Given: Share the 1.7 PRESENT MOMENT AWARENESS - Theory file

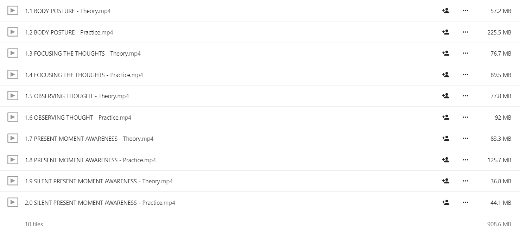Looking at the screenshot, I should (445, 138).
